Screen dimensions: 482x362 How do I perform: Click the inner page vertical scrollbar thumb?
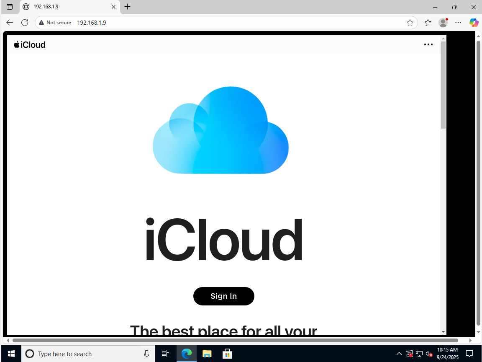click(443, 85)
